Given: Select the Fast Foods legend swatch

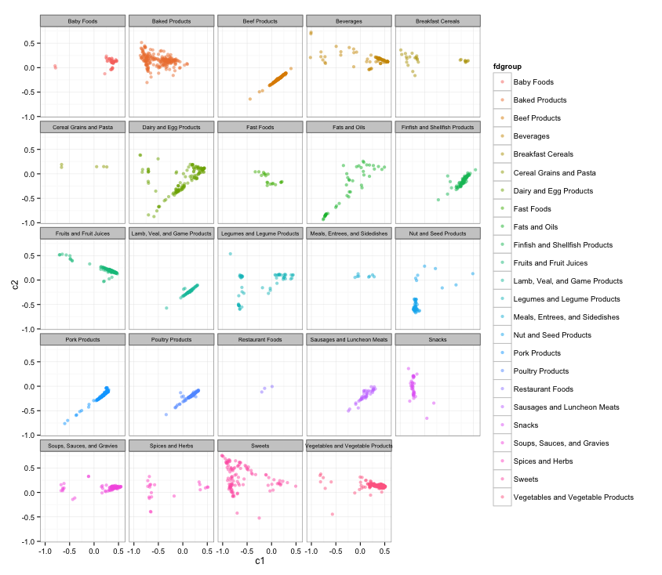Looking at the screenshot, I should click(502, 209).
